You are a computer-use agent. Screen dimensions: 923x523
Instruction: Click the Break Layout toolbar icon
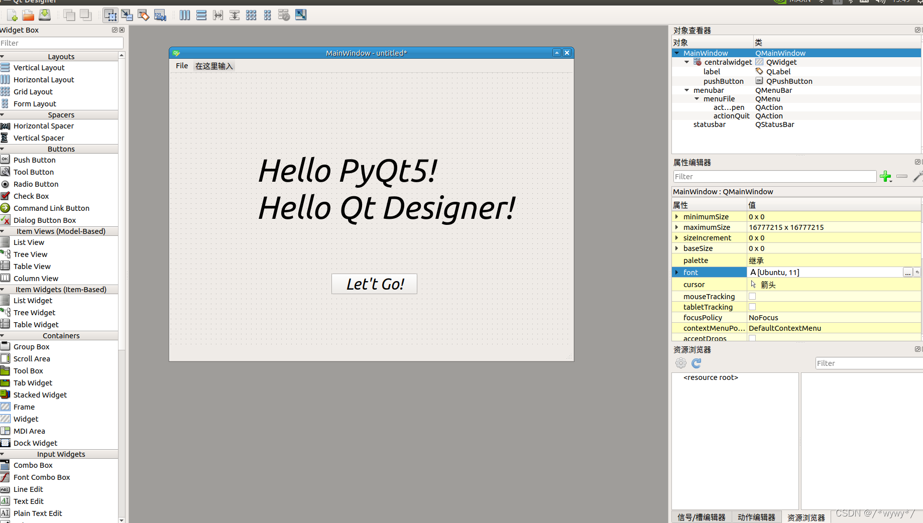click(x=284, y=15)
